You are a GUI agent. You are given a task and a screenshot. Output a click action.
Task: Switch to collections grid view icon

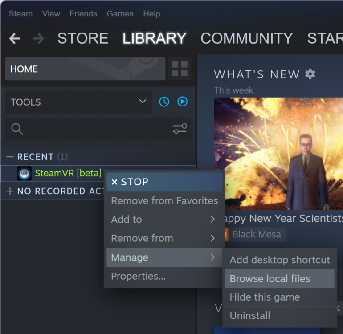point(180,69)
